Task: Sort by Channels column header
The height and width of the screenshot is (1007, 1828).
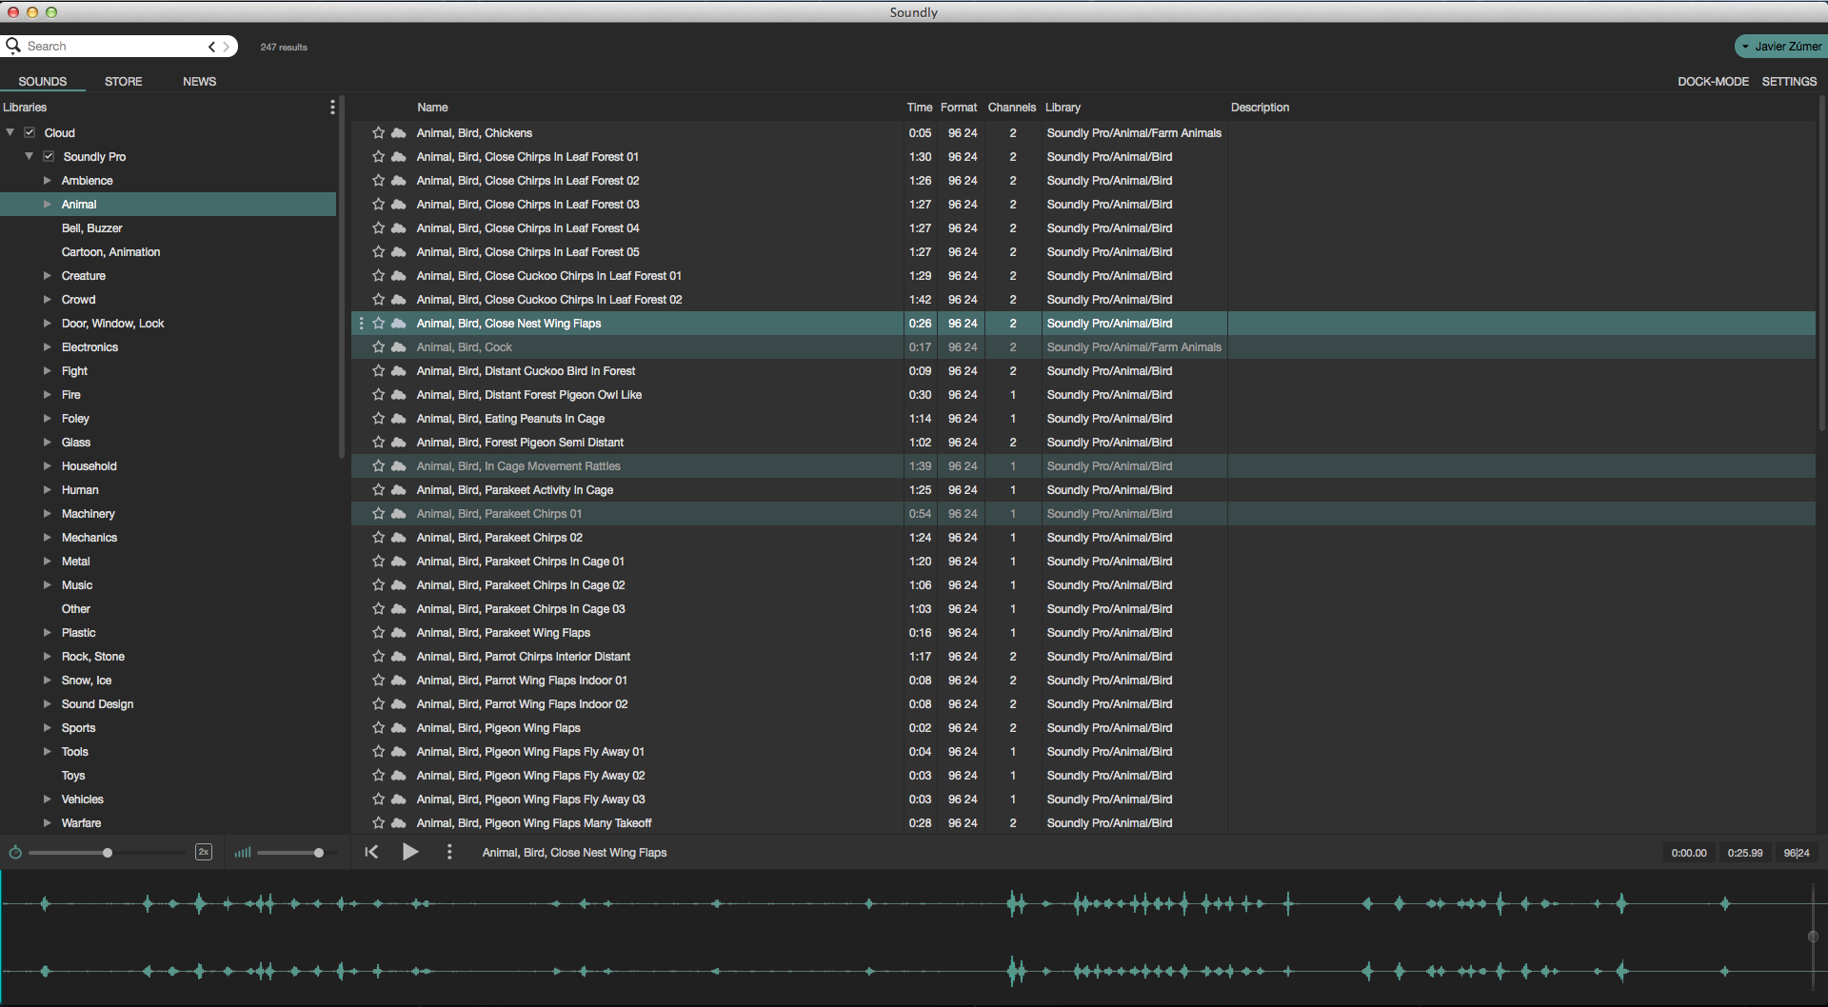Action: [x=1012, y=108]
